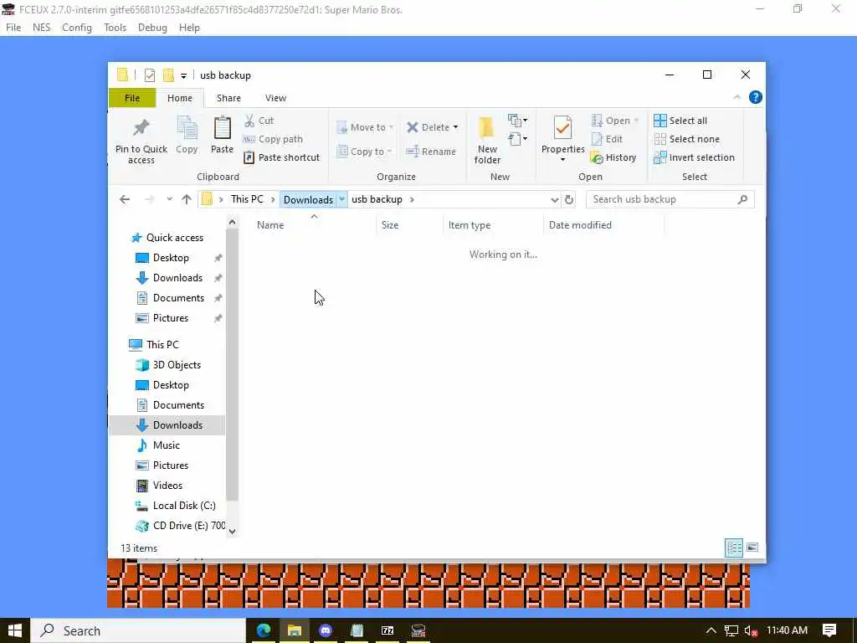Open the Copy to dropdown

365,152
